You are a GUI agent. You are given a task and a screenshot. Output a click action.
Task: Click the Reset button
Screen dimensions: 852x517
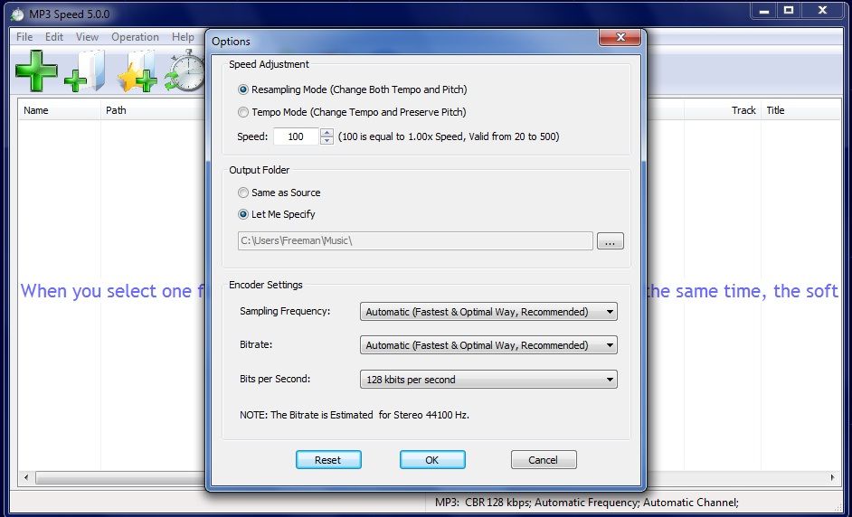pos(328,460)
